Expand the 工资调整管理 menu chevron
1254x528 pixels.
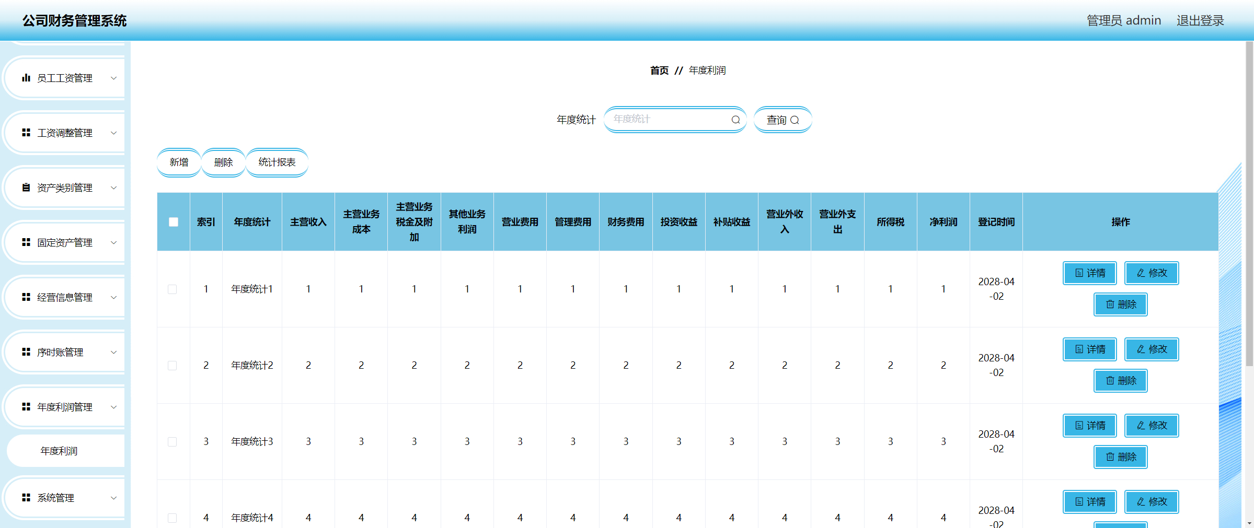coord(113,133)
